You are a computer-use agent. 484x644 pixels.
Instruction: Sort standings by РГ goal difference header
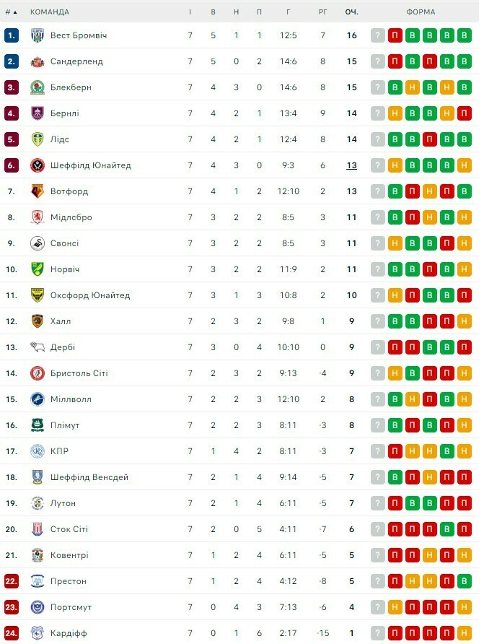(x=322, y=12)
